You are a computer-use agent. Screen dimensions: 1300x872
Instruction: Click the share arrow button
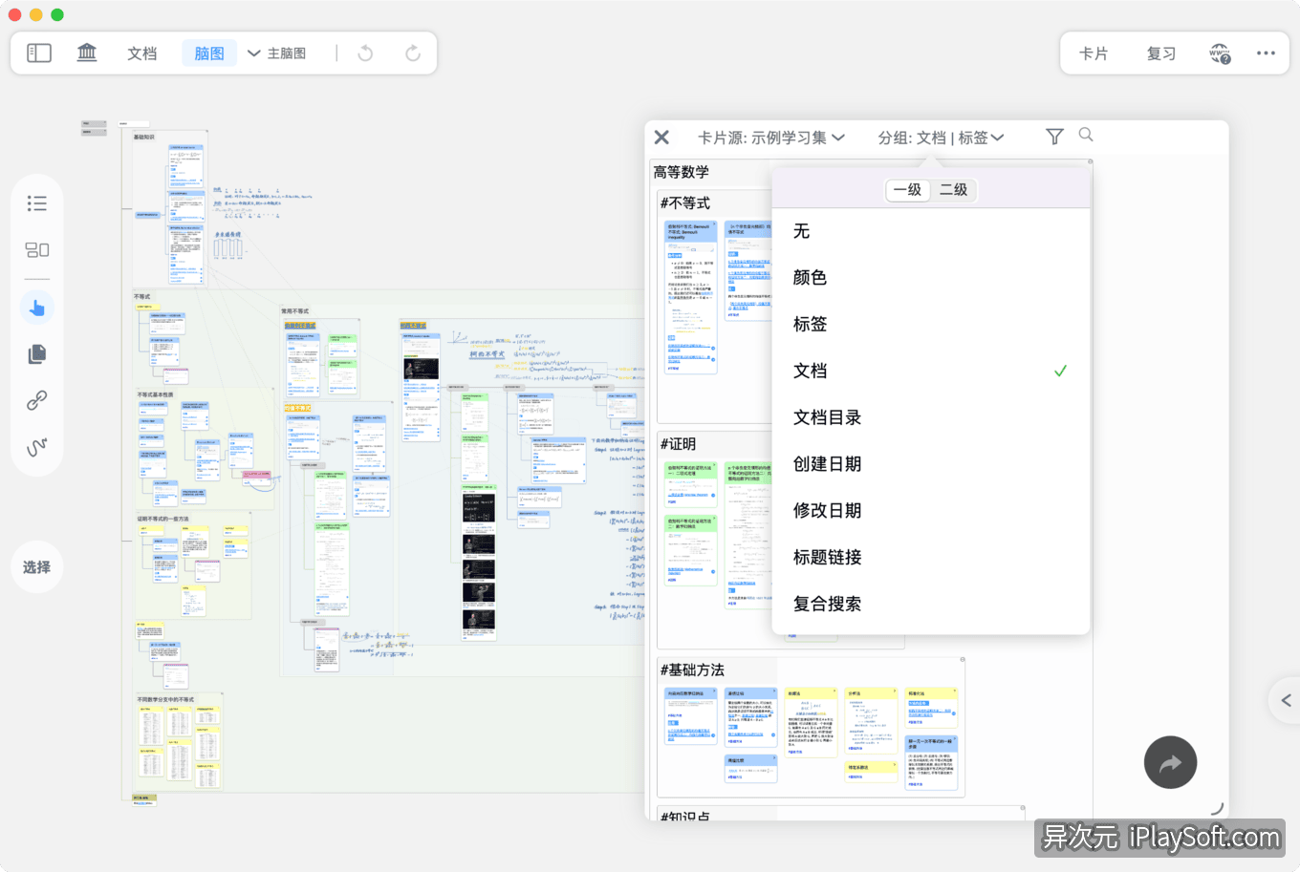1170,762
